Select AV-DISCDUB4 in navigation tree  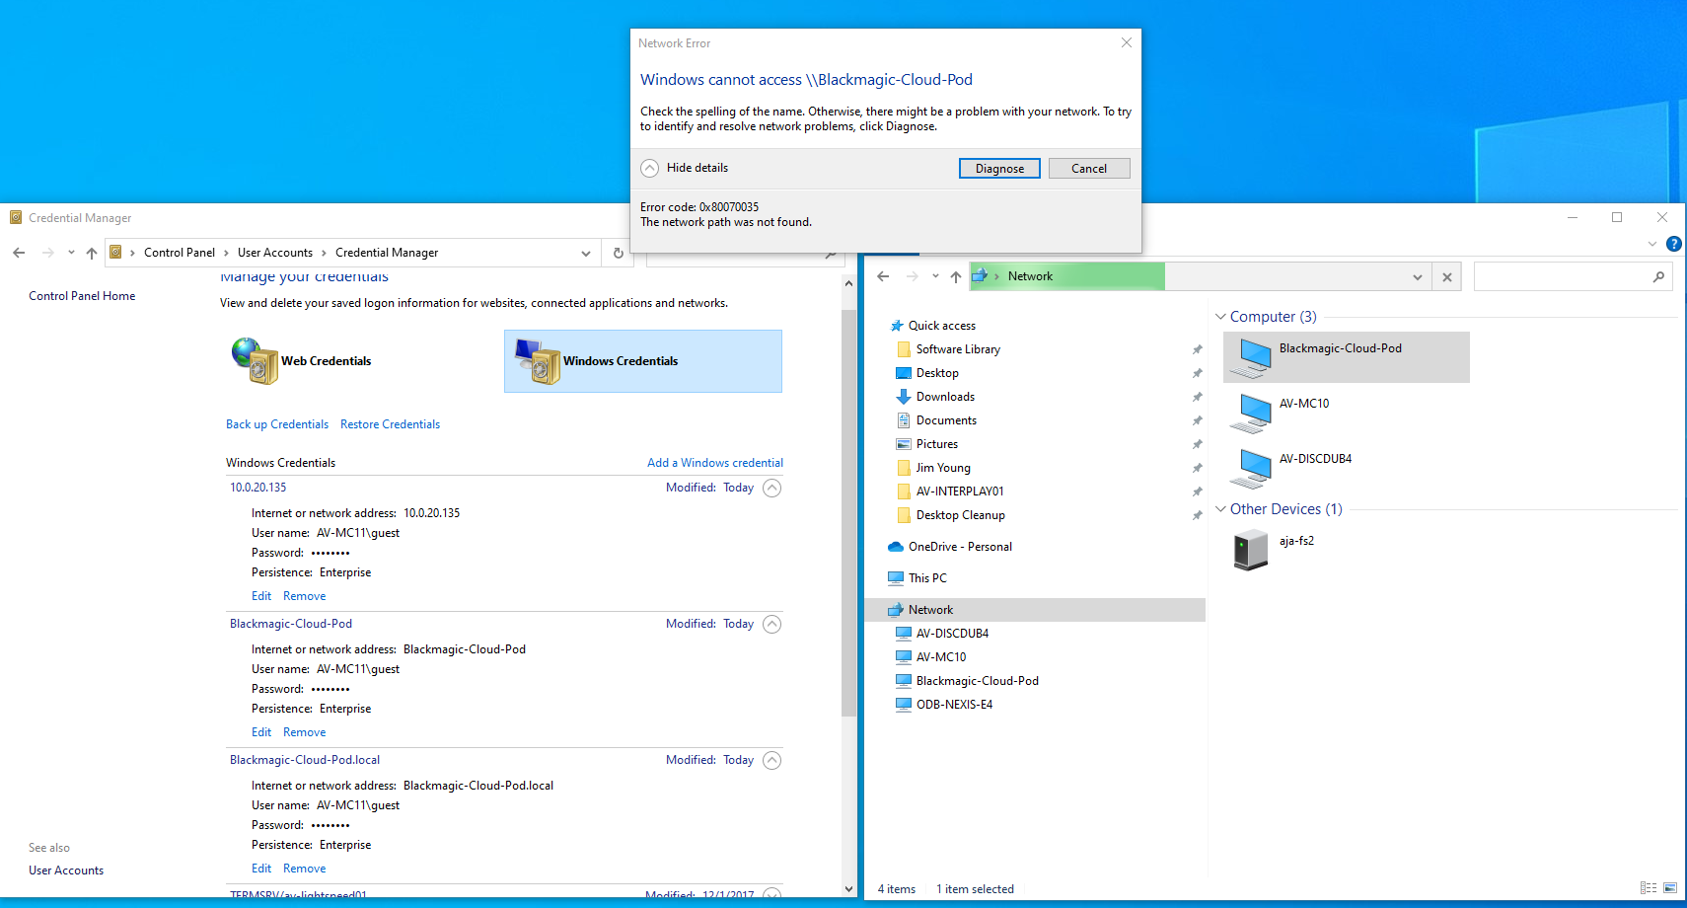coord(952,634)
